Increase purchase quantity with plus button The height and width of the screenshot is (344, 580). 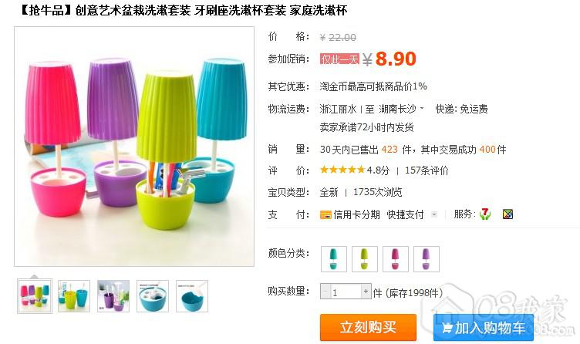366,292
